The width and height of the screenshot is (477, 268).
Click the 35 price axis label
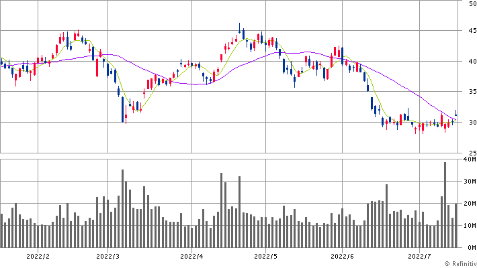tap(470, 92)
